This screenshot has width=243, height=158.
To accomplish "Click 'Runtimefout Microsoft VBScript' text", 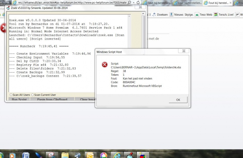I will pos(142,86).
